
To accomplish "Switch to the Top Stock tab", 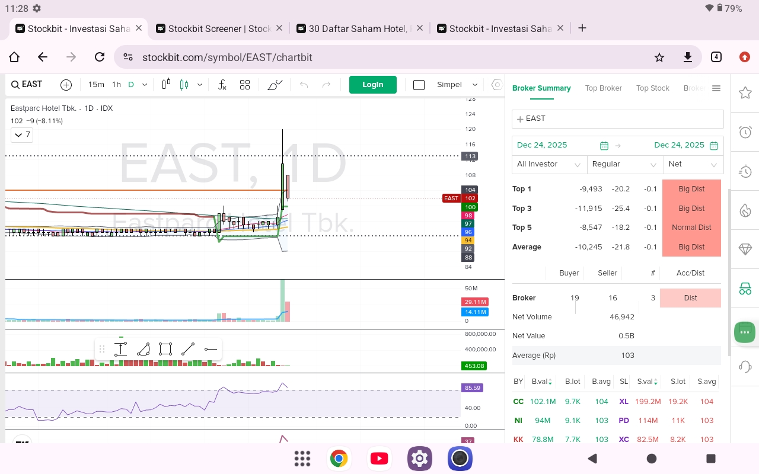I will [652, 88].
